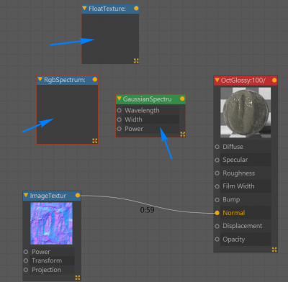288x282 pixels.
Task: Click the RgbSpectrum orange output pin
Action: click(x=95, y=79)
